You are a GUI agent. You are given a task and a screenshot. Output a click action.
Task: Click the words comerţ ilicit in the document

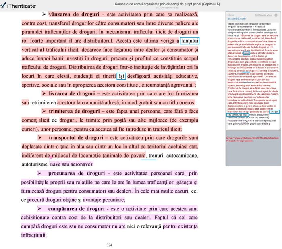[35, 120]
